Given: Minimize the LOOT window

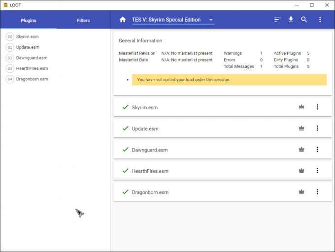Looking at the screenshot, I should tap(297, 5).
